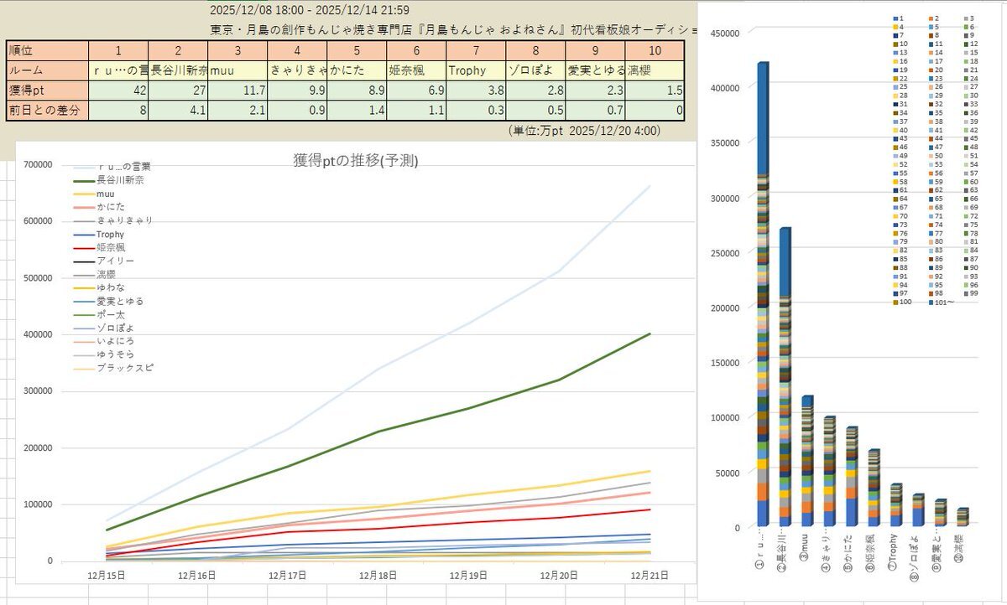Select the 獲得pt value 8.9
Screen dimensions: 1007x605
357,90
